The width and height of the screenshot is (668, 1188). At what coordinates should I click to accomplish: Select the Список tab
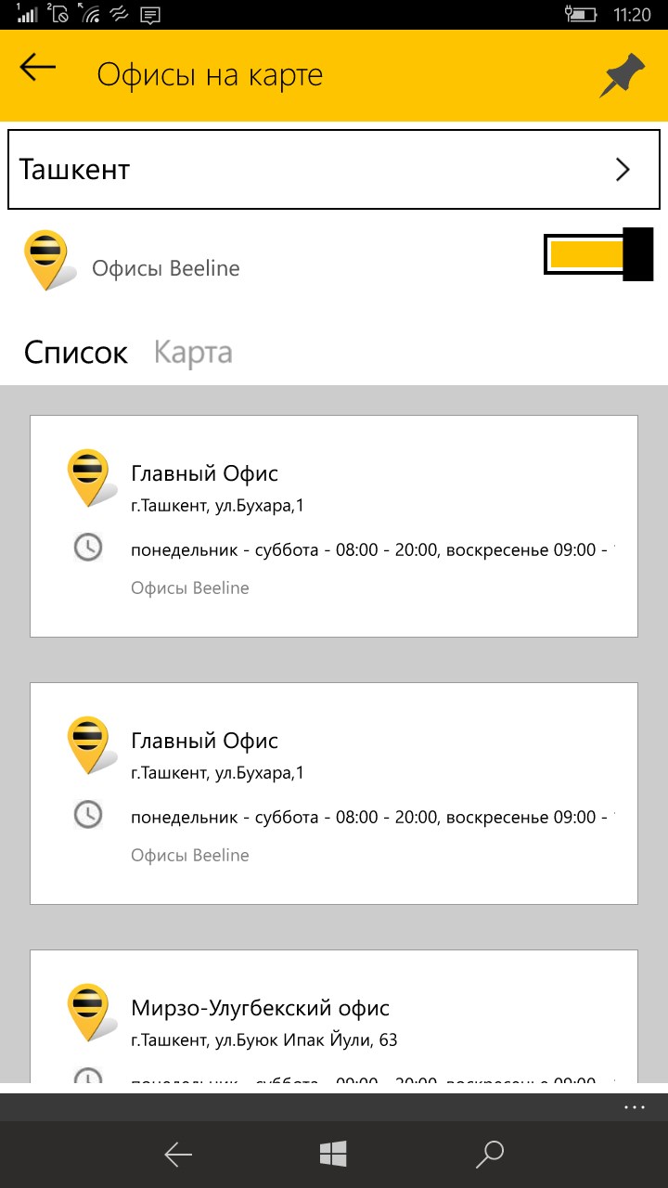pos(76,353)
